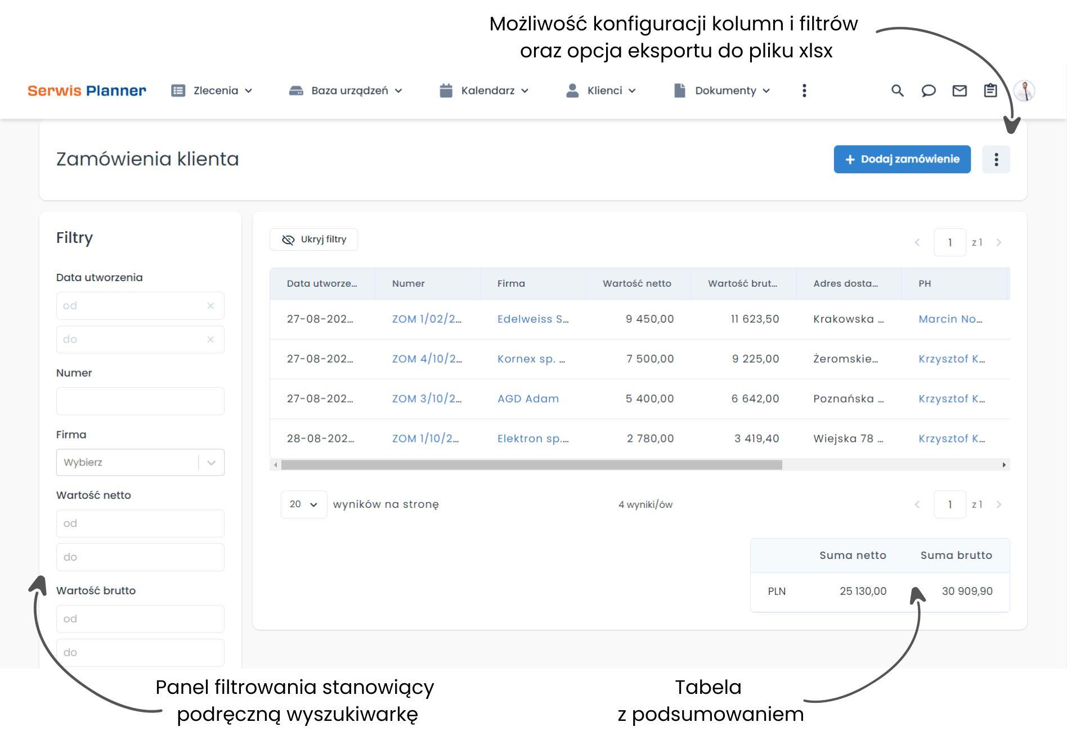Open the navbar overflow three-dot menu
The image size is (1067, 731).
(x=804, y=91)
